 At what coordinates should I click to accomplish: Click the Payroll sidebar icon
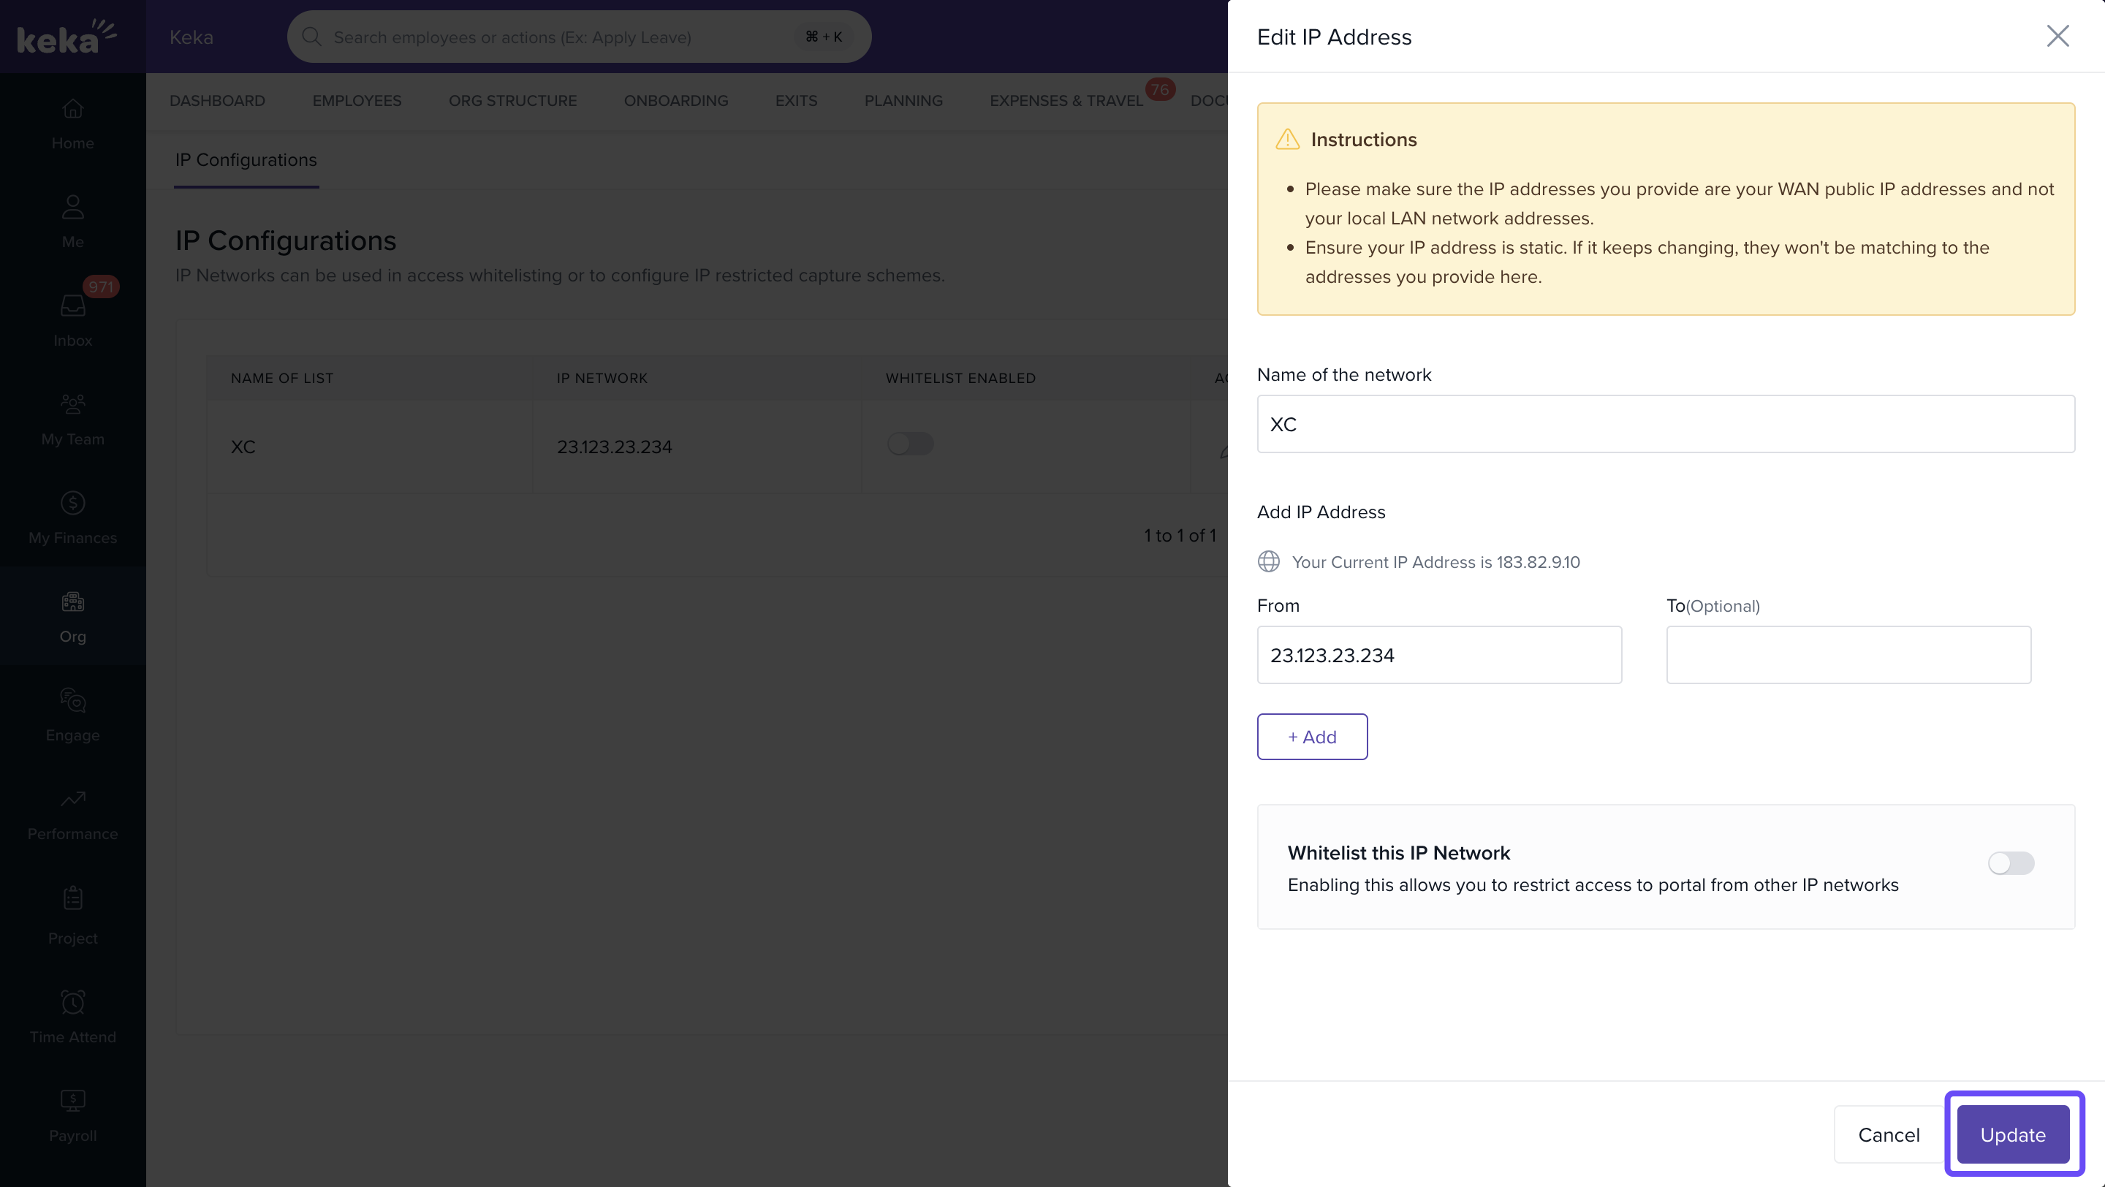[x=73, y=1101]
